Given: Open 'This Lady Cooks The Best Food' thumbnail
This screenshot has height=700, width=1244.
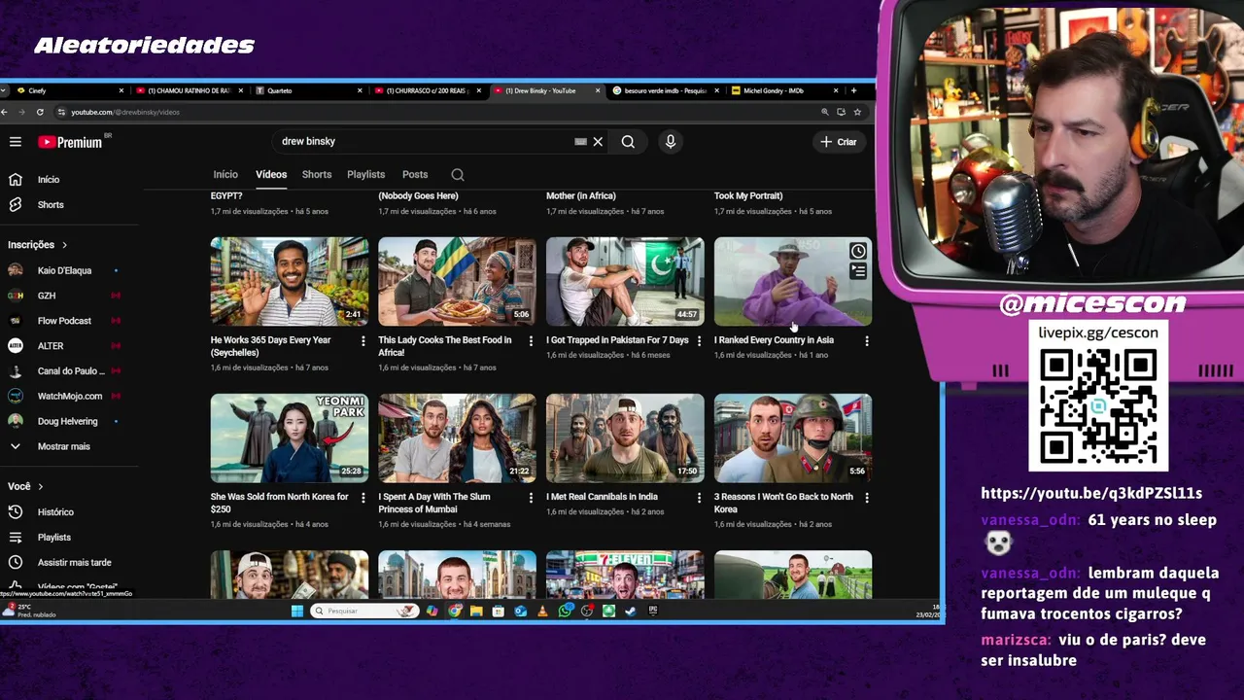Looking at the screenshot, I should coord(457,282).
